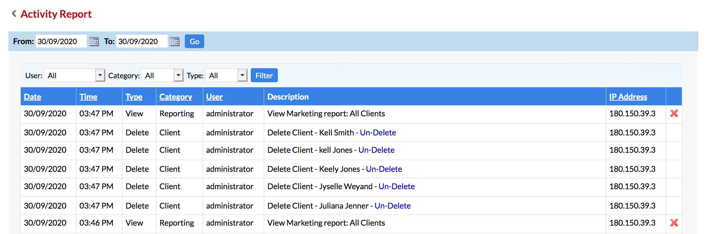This screenshot has width=709, height=234.
Task: Sort the table by Time column
Action: [x=88, y=97]
